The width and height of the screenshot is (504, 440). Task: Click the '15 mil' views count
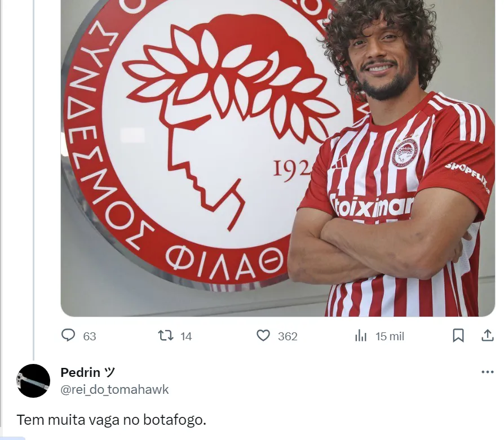[x=390, y=336]
